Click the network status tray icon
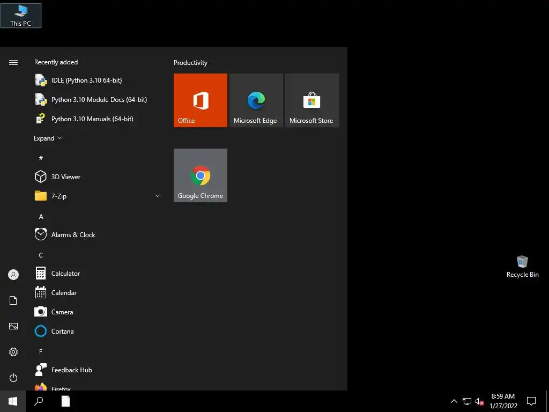The width and height of the screenshot is (549, 412). (x=467, y=401)
